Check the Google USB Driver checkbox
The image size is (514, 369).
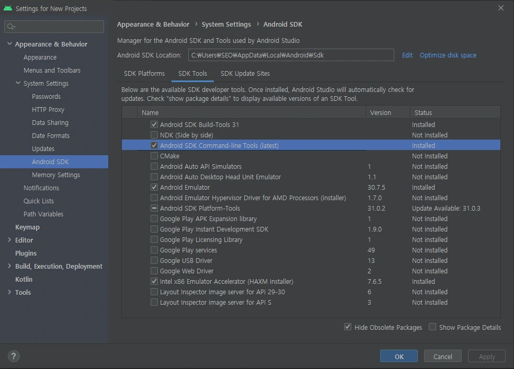[x=154, y=260]
